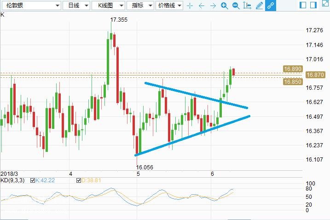Click the 16.056 low price label

145,168
